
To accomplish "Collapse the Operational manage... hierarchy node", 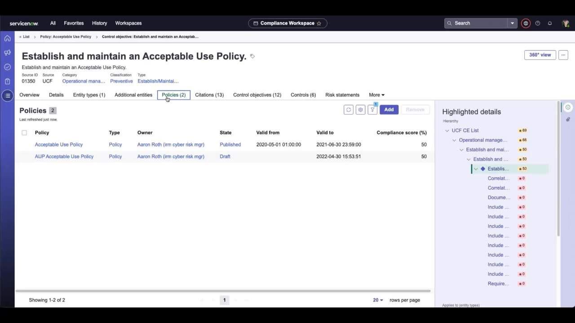I will [454, 140].
